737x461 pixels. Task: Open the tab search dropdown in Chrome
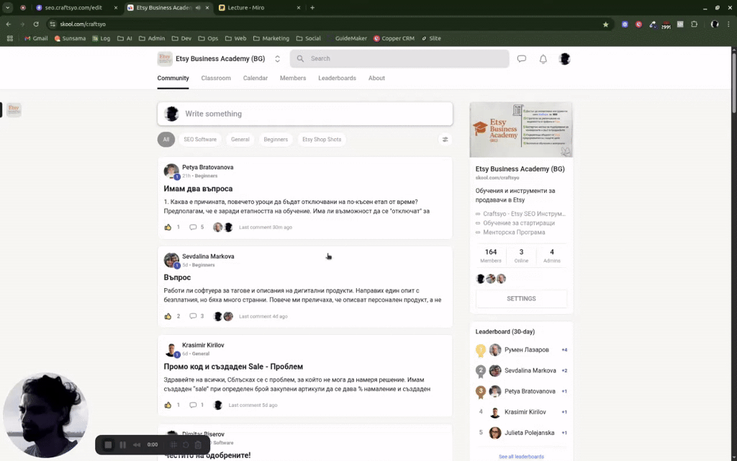[7, 7]
